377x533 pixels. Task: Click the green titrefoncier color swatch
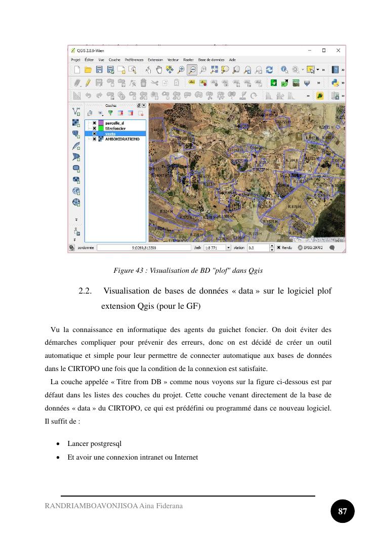[101, 129]
